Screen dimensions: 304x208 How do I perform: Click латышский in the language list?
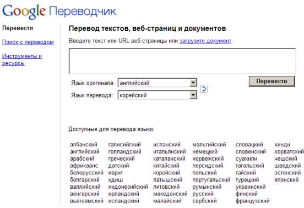(x=168, y=180)
